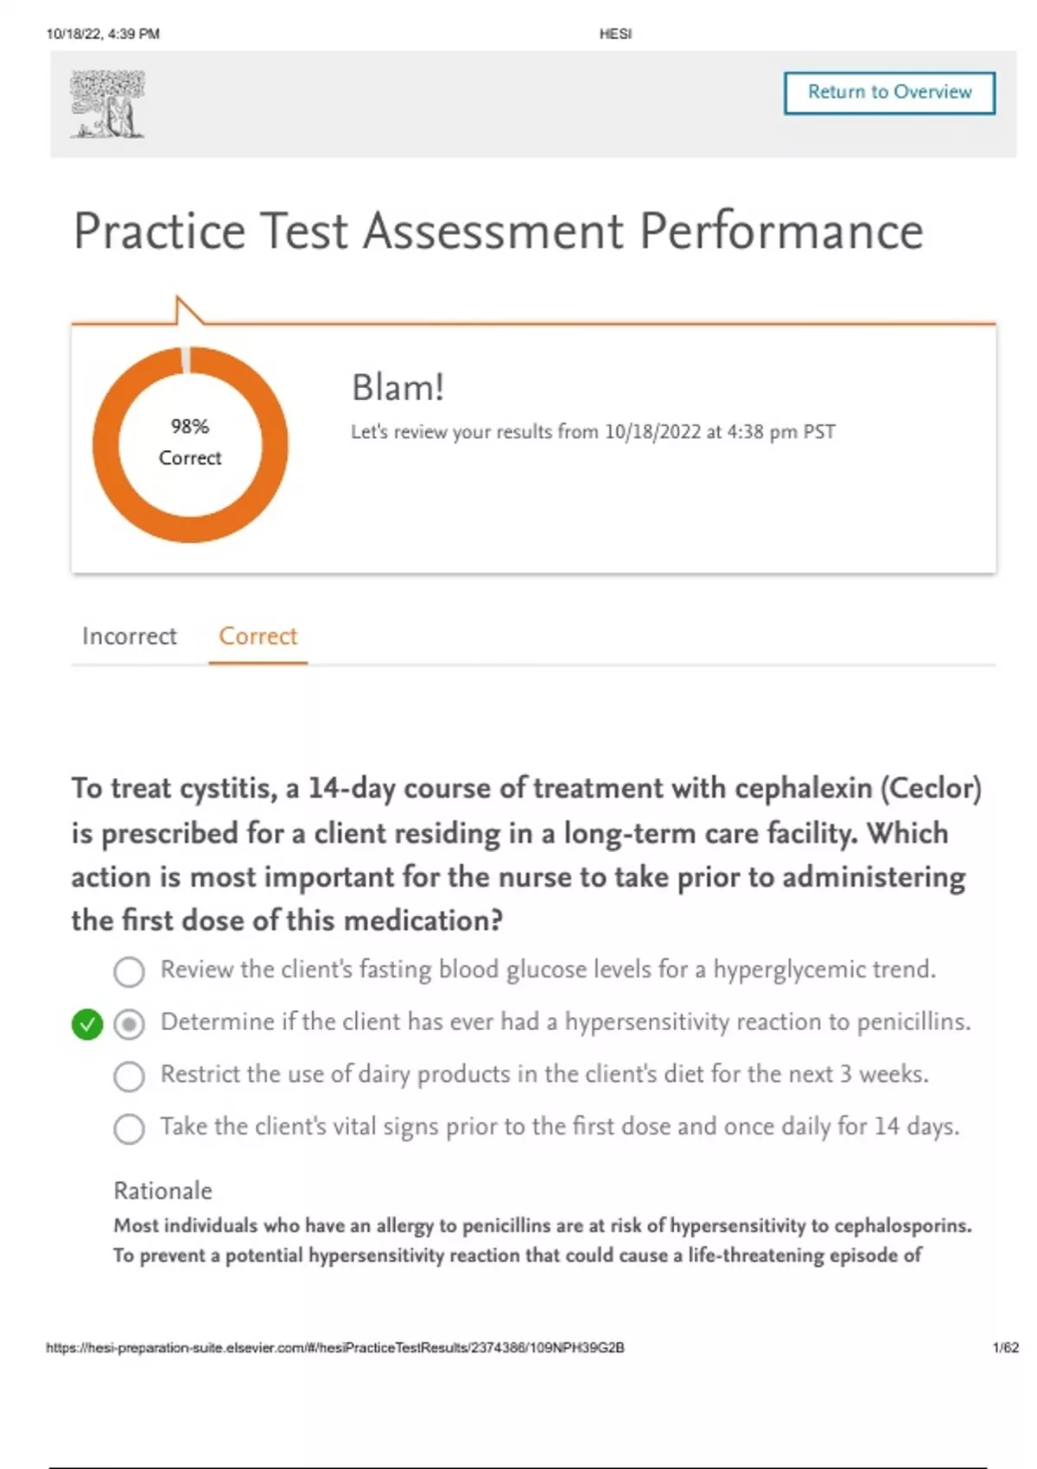Switch to the Correct tab
This screenshot has height=1469, width=1037.
[258, 636]
